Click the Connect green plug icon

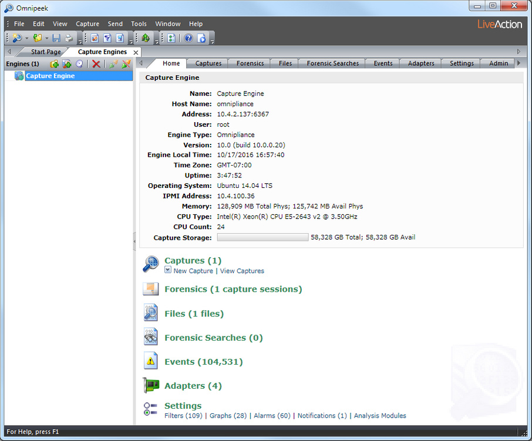click(x=114, y=64)
